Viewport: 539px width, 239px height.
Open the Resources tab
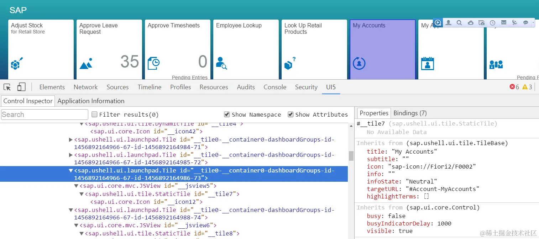click(x=214, y=87)
